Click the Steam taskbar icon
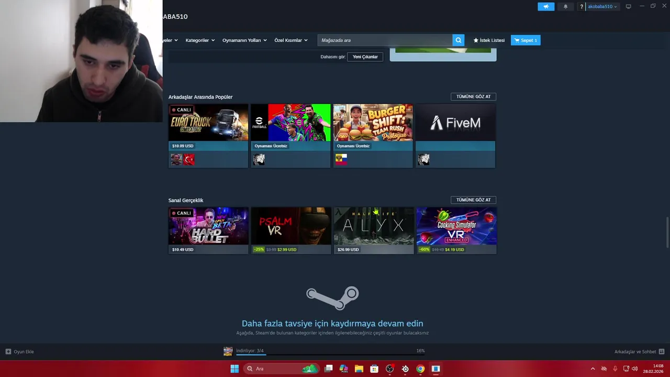The height and width of the screenshot is (377, 670). [435, 369]
